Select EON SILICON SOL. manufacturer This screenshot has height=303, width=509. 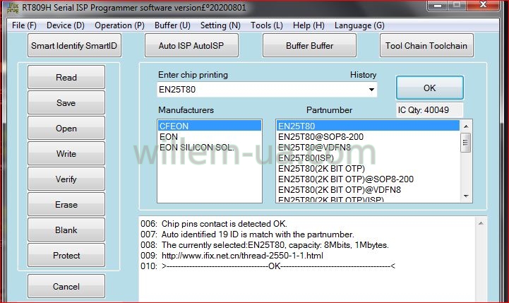pos(210,148)
